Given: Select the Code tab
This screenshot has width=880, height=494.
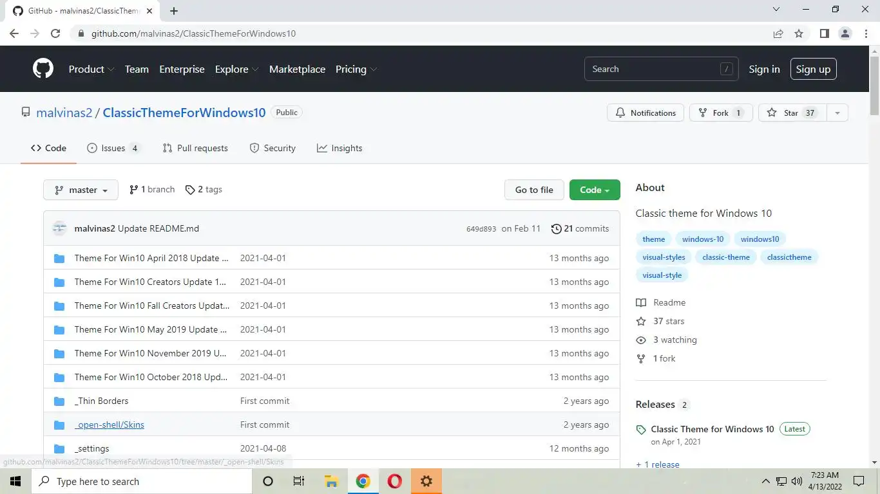Looking at the screenshot, I should pos(48,148).
